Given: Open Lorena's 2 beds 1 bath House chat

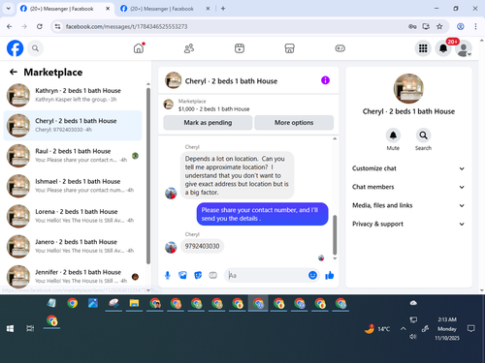Looking at the screenshot, I should coord(73,216).
